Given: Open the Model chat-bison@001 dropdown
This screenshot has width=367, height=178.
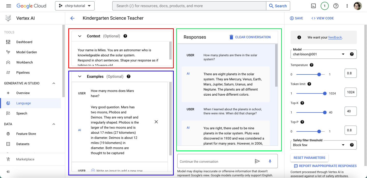Looking at the screenshot, I should tap(323, 54).
